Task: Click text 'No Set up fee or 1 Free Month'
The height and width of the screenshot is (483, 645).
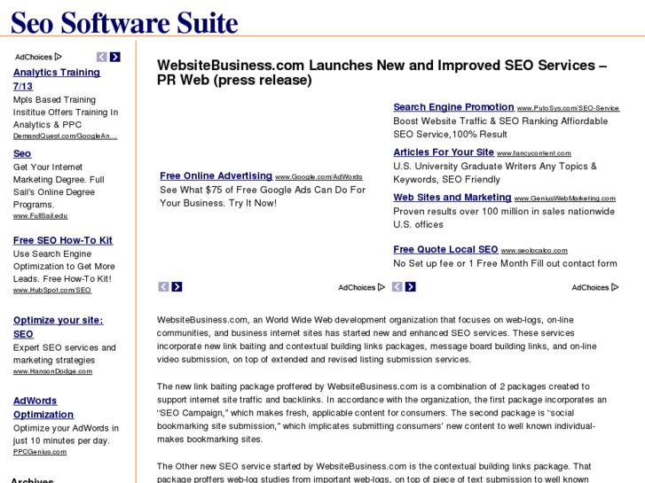Action: 461,263
